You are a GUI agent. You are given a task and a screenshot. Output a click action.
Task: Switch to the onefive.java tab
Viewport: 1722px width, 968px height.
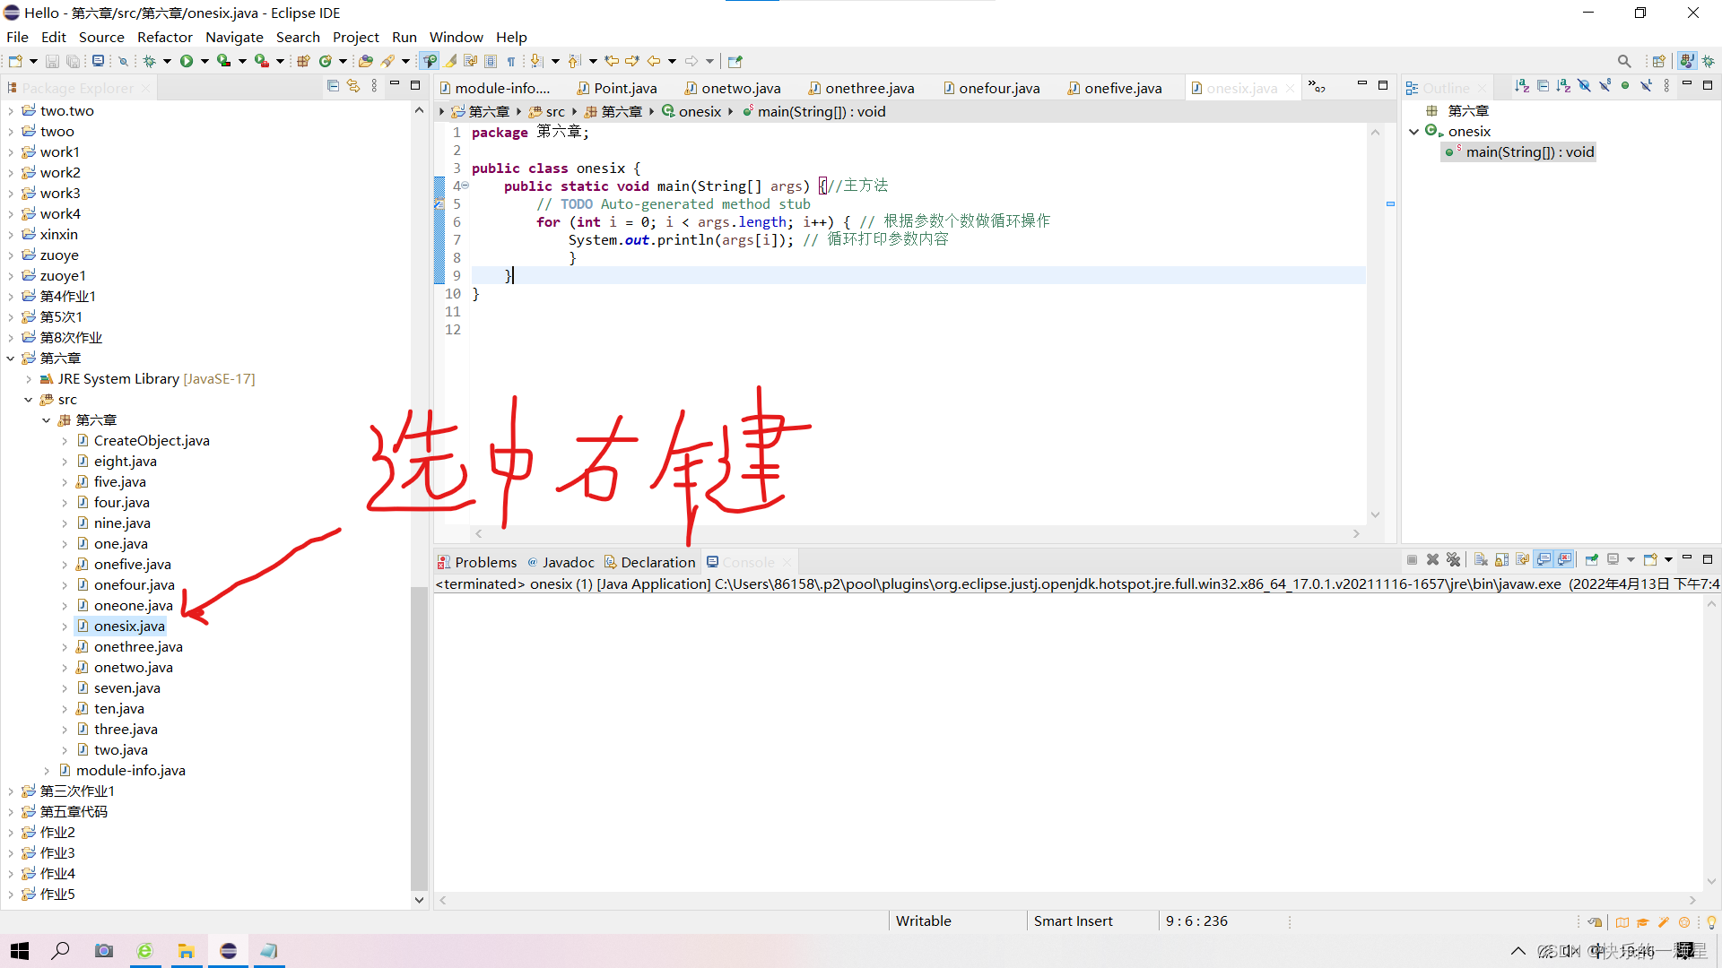coord(1120,88)
